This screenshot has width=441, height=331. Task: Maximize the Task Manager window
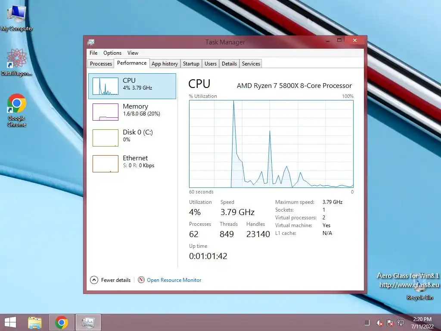click(x=339, y=40)
